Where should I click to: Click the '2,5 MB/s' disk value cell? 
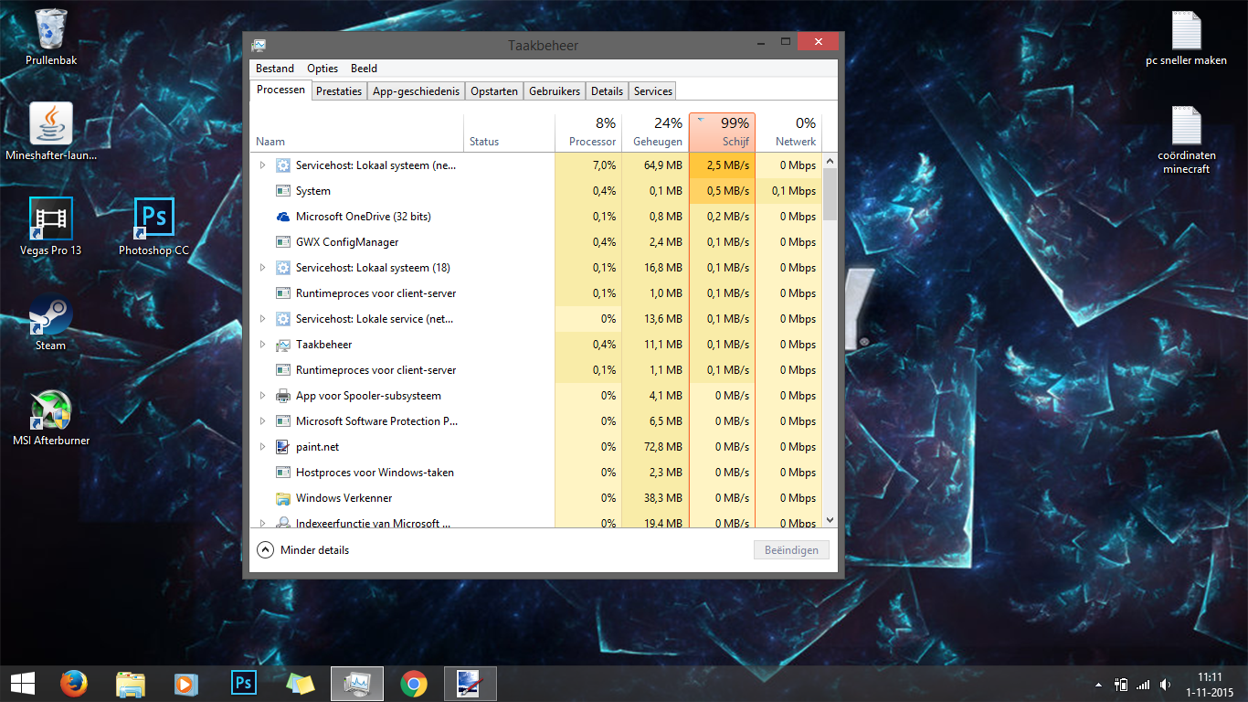coord(723,165)
